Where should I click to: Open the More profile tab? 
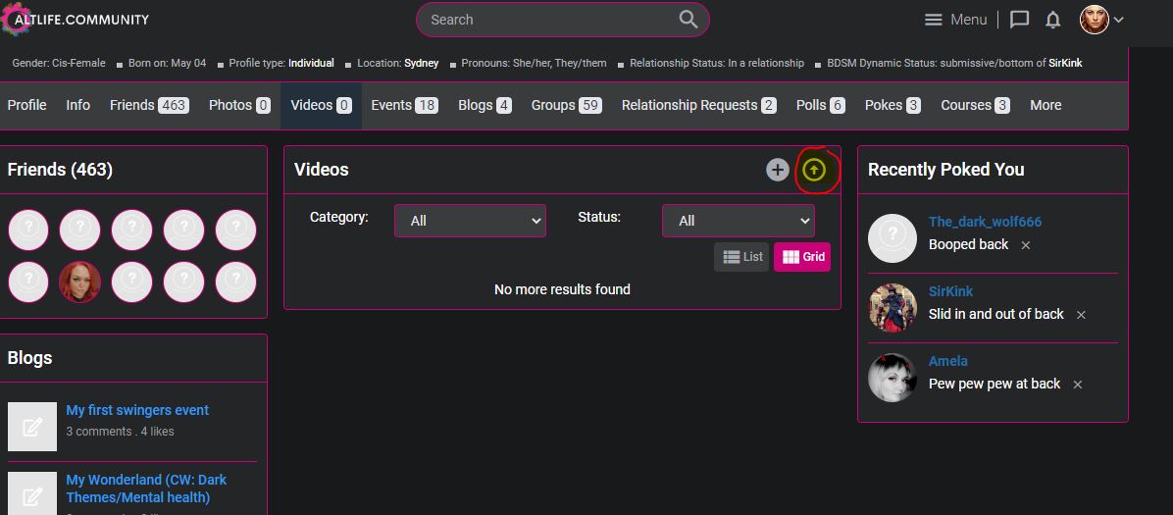(1045, 105)
